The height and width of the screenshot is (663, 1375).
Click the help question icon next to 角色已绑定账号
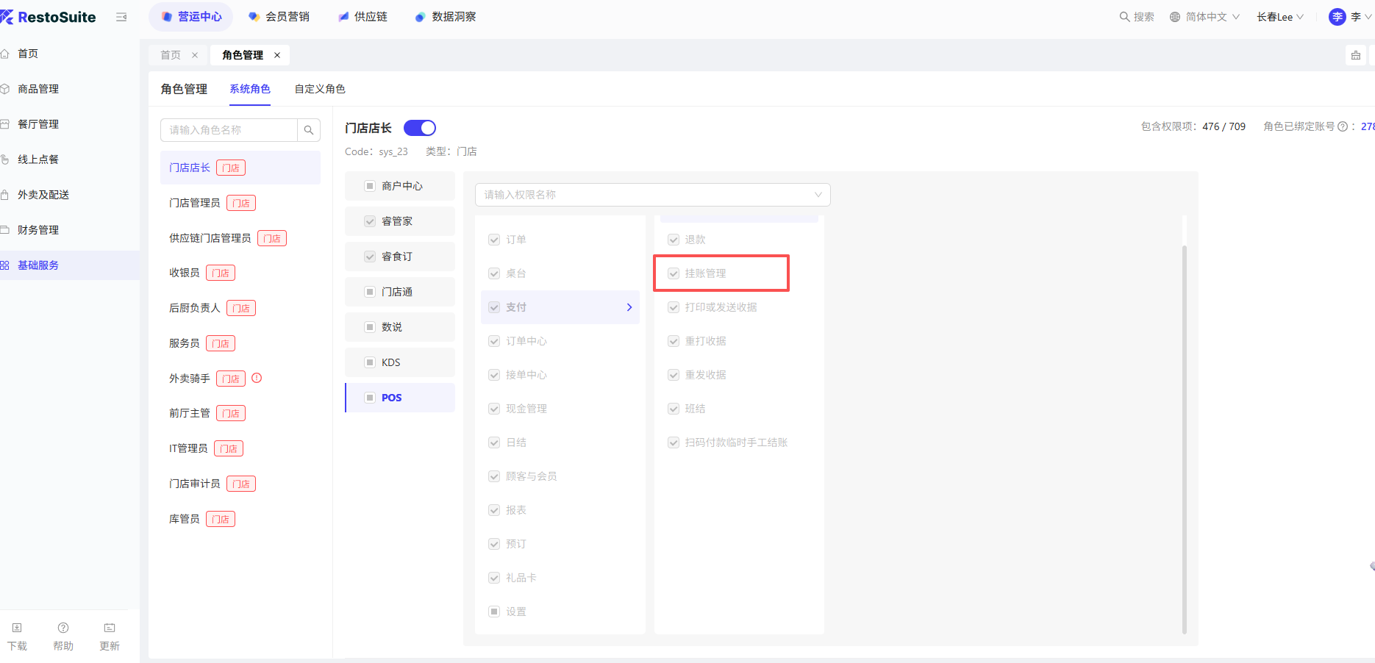1343,126
